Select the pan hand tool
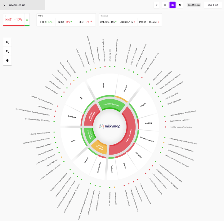This screenshot has width=224, height=221. pyautogui.click(x=7, y=60)
